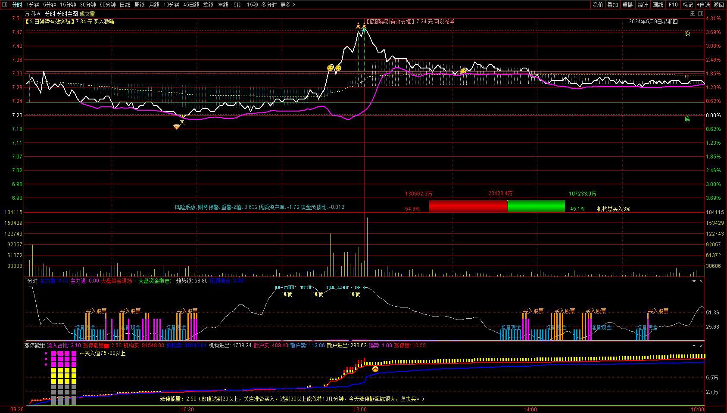Open the 月线 monthly chart
The height and width of the screenshot is (413, 727).
(x=154, y=5)
